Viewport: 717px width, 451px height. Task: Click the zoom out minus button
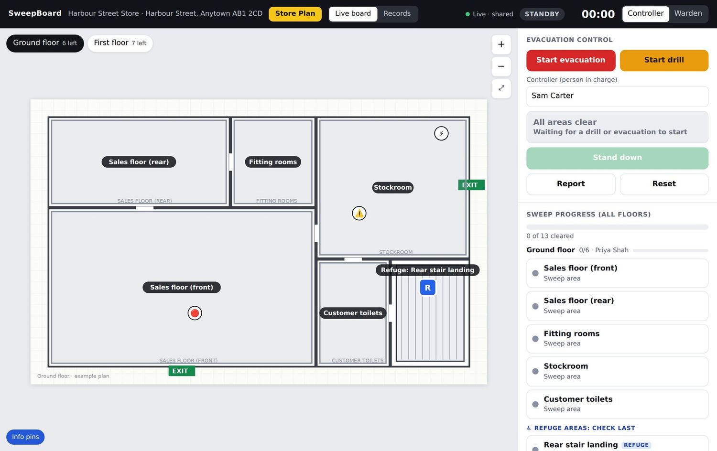point(501,66)
